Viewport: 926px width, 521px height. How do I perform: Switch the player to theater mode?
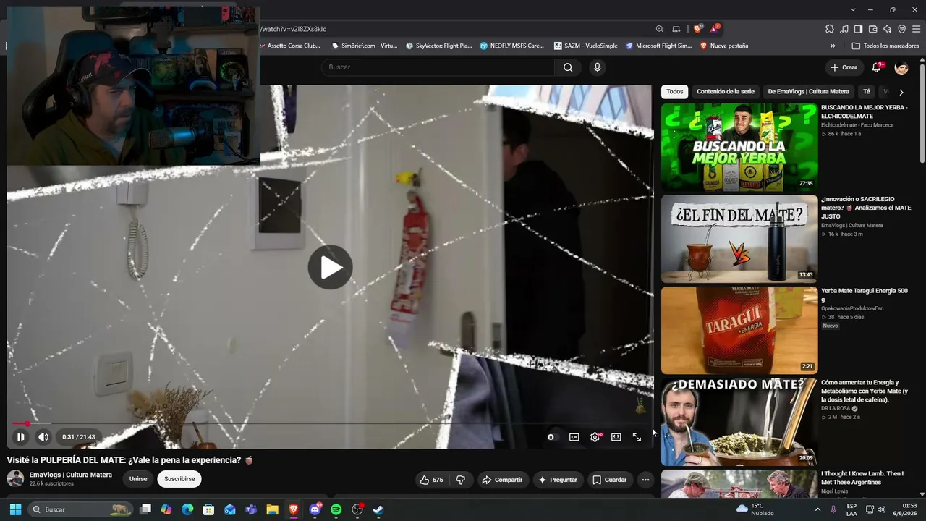pos(616,437)
